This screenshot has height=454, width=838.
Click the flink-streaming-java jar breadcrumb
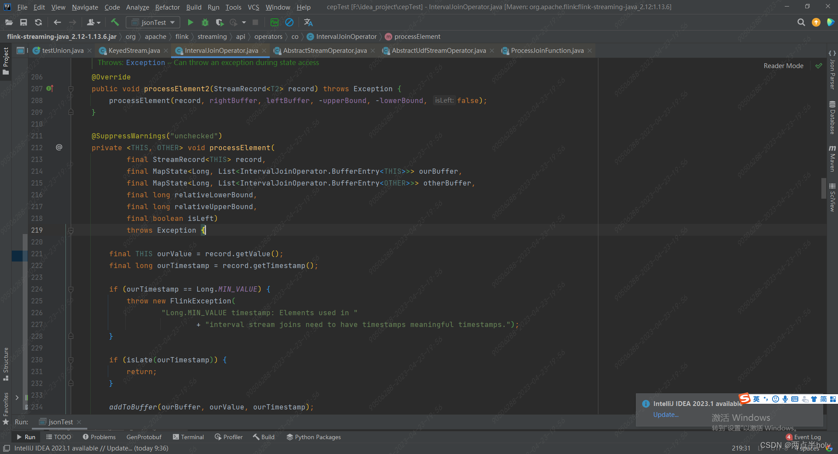(62, 37)
